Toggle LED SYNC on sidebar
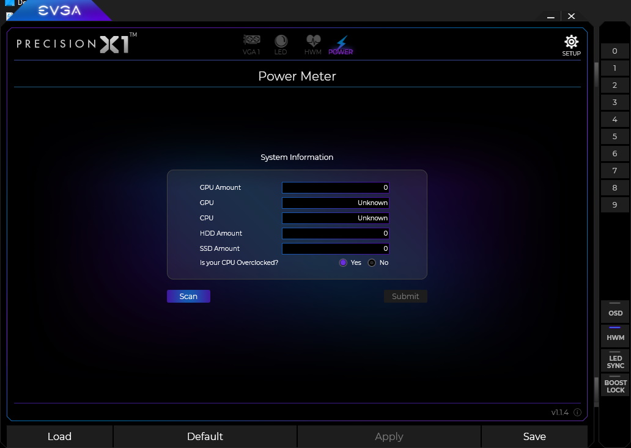This screenshot has width=631, height=448. [x=615, y=361]
